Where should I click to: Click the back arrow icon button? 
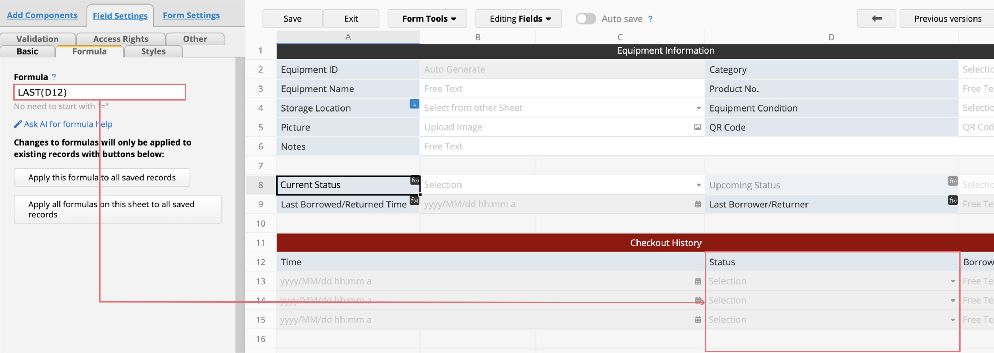(876, 18)
